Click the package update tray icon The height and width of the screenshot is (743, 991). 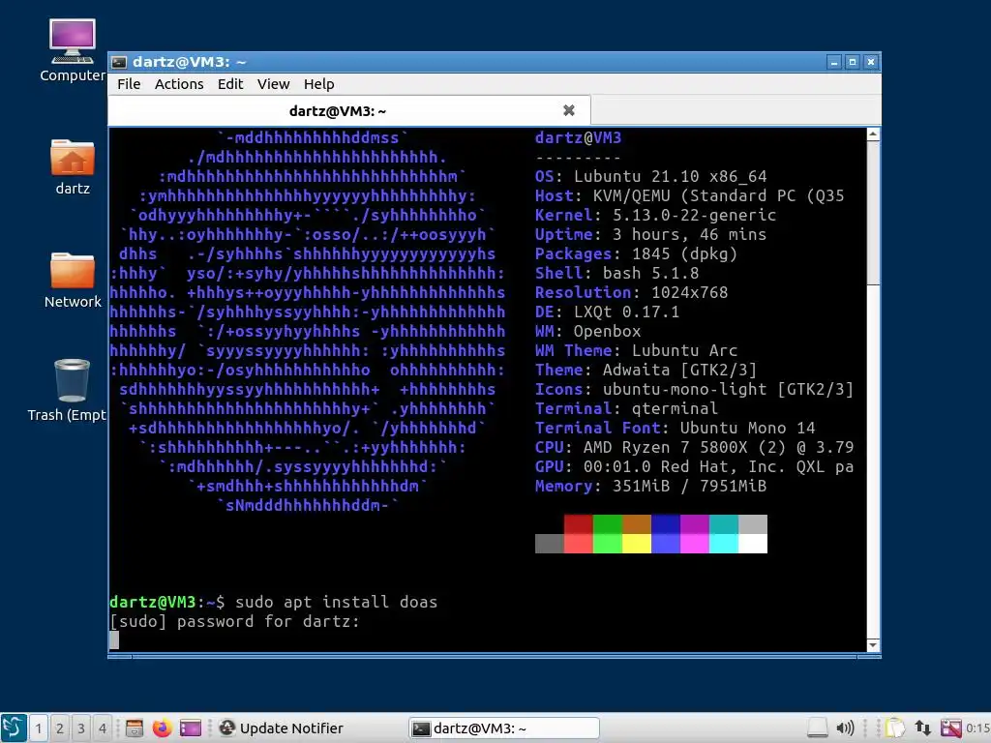pos(950,728)
